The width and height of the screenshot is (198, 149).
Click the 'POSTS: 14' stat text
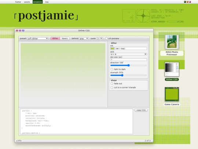[156, 10]
